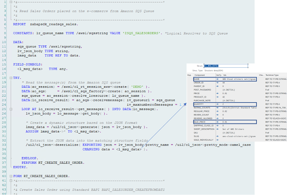
Task: Click the arrow icon in the SHORT_DESCRIPTION row
Action: 217,129
